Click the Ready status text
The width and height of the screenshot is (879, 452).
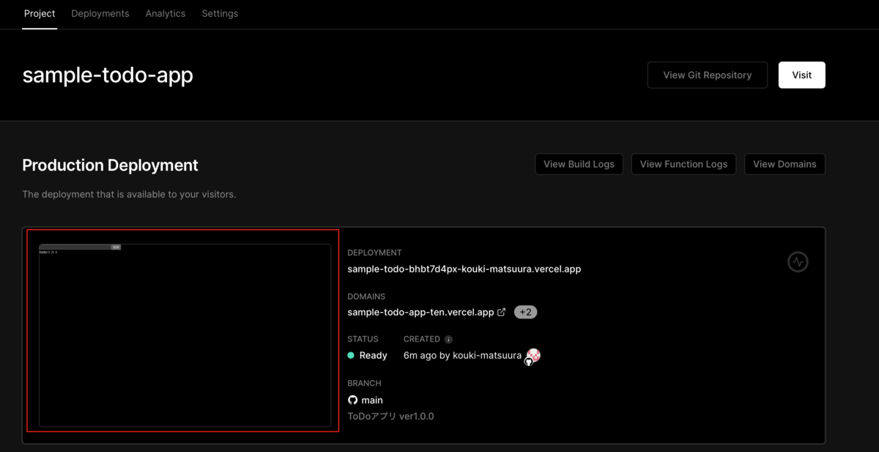[373, 355]
